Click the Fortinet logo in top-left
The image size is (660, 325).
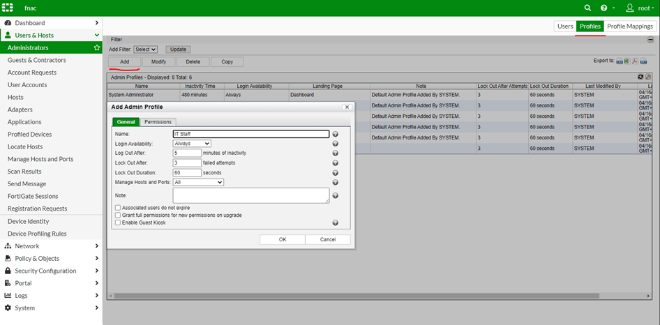coord(9,8)
